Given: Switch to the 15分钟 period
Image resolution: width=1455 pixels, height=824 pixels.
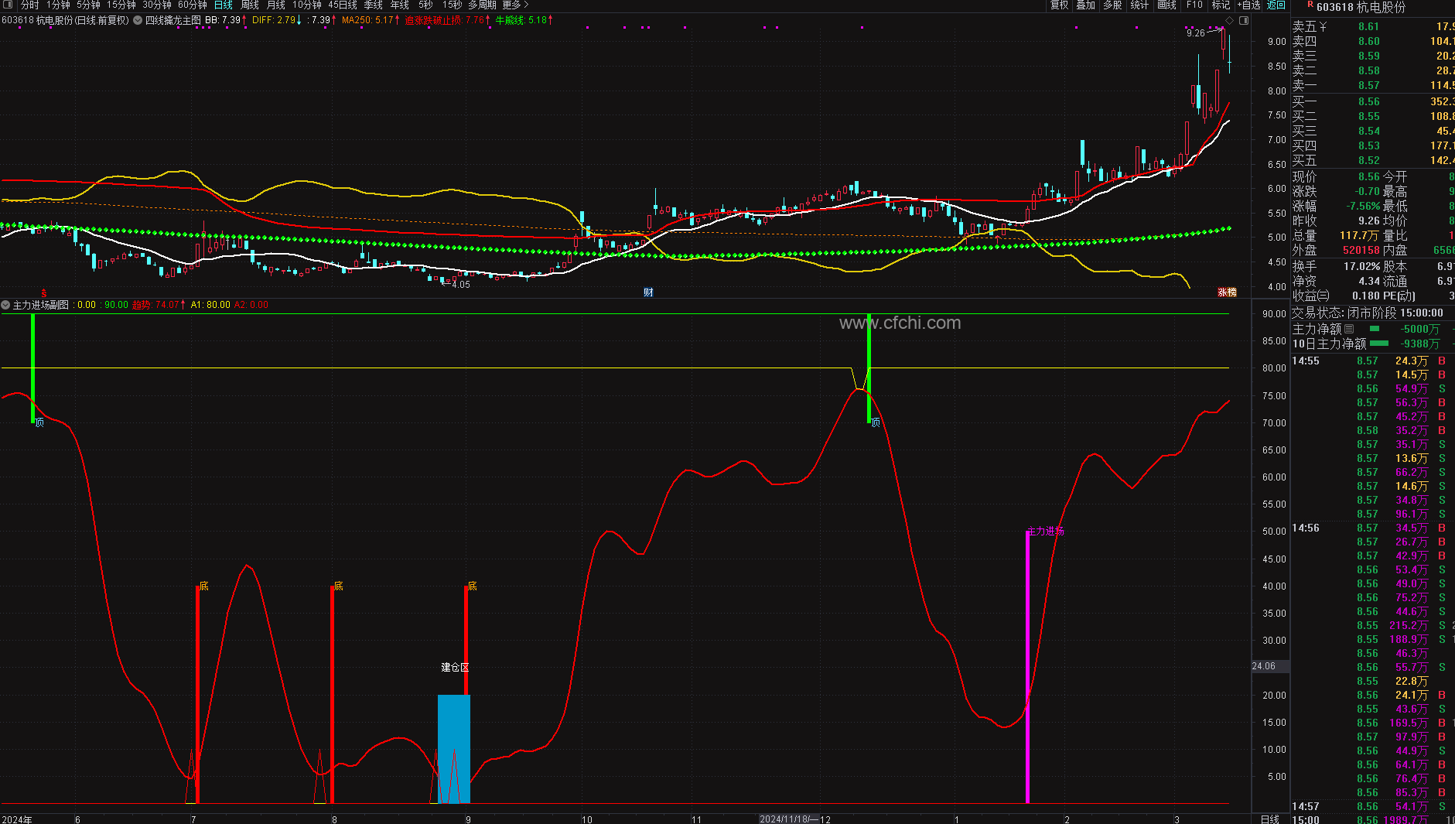Looking at the screenshot, I should (x=121, y=5).
